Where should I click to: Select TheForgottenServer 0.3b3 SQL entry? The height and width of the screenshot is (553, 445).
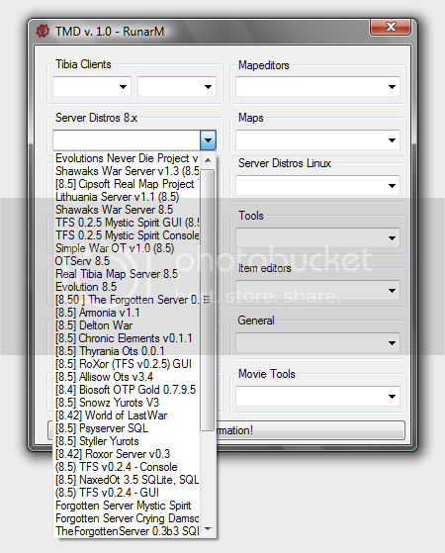127,531
